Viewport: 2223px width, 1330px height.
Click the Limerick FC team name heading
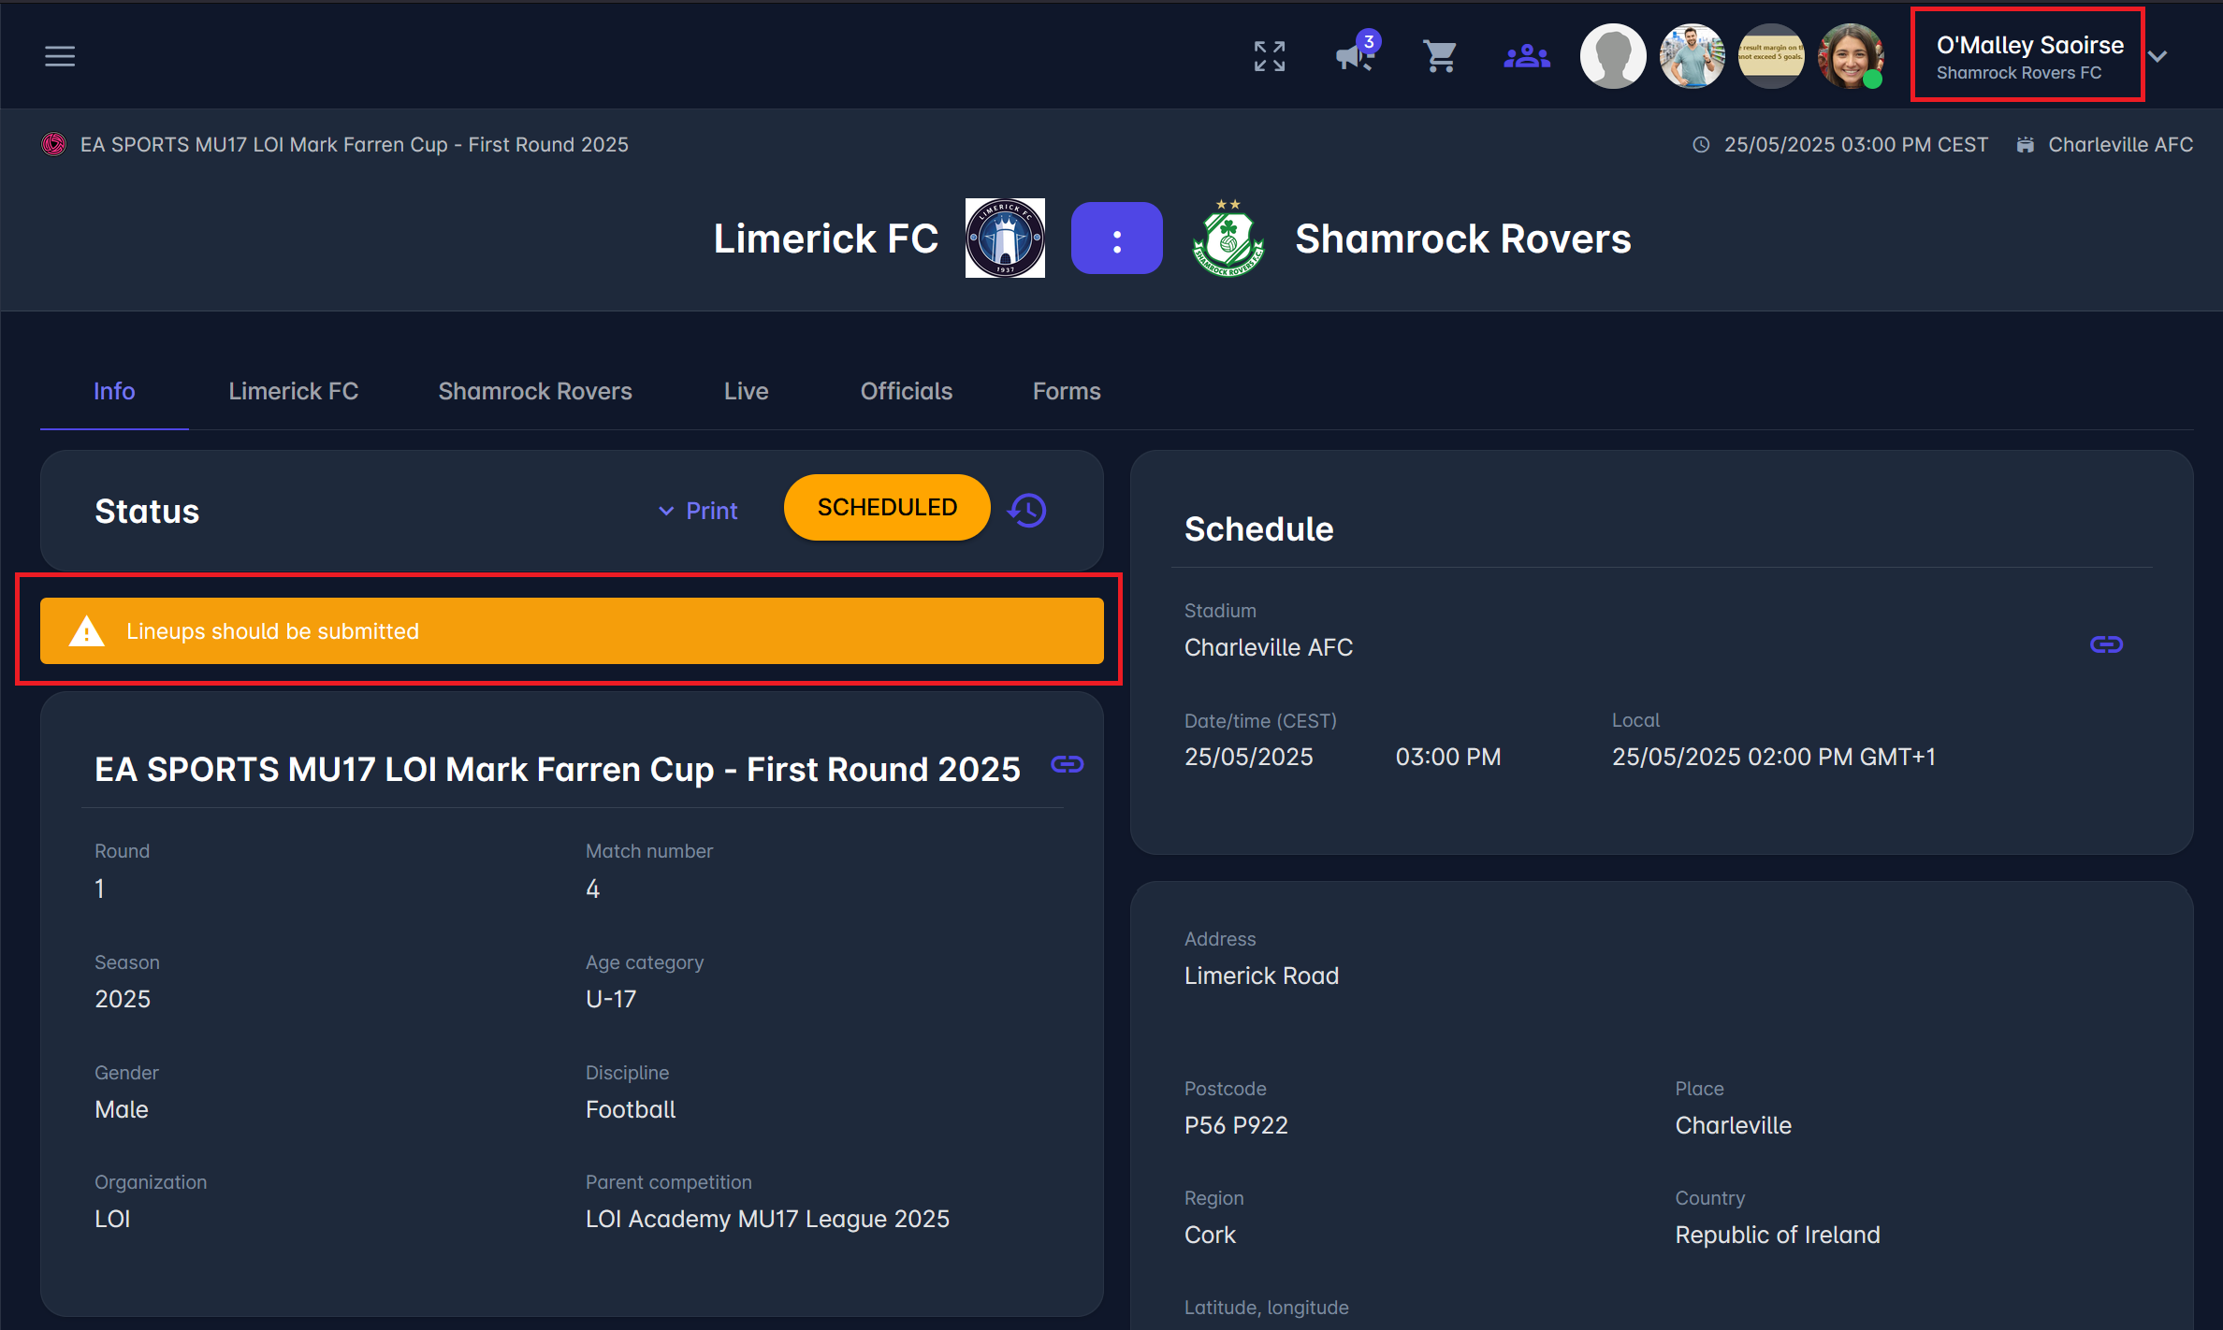click(826, 239)
